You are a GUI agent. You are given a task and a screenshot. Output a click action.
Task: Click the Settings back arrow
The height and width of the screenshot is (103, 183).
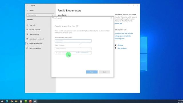(27, 5)
